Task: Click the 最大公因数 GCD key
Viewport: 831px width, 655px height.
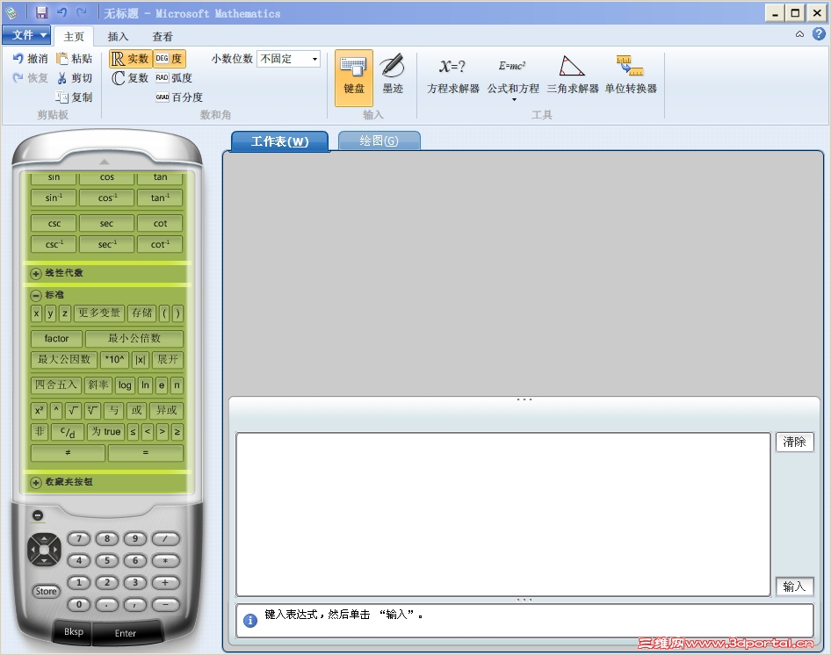Action: click(64, 360)
